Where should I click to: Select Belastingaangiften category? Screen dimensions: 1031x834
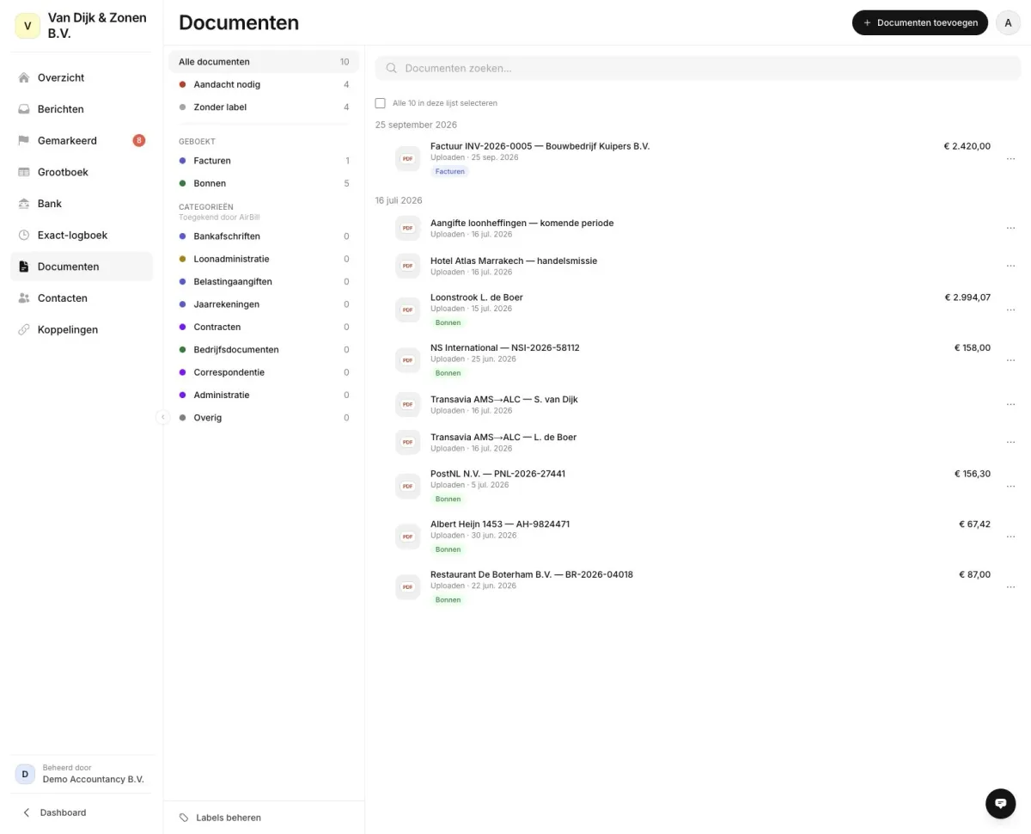(x=264, y=282)
